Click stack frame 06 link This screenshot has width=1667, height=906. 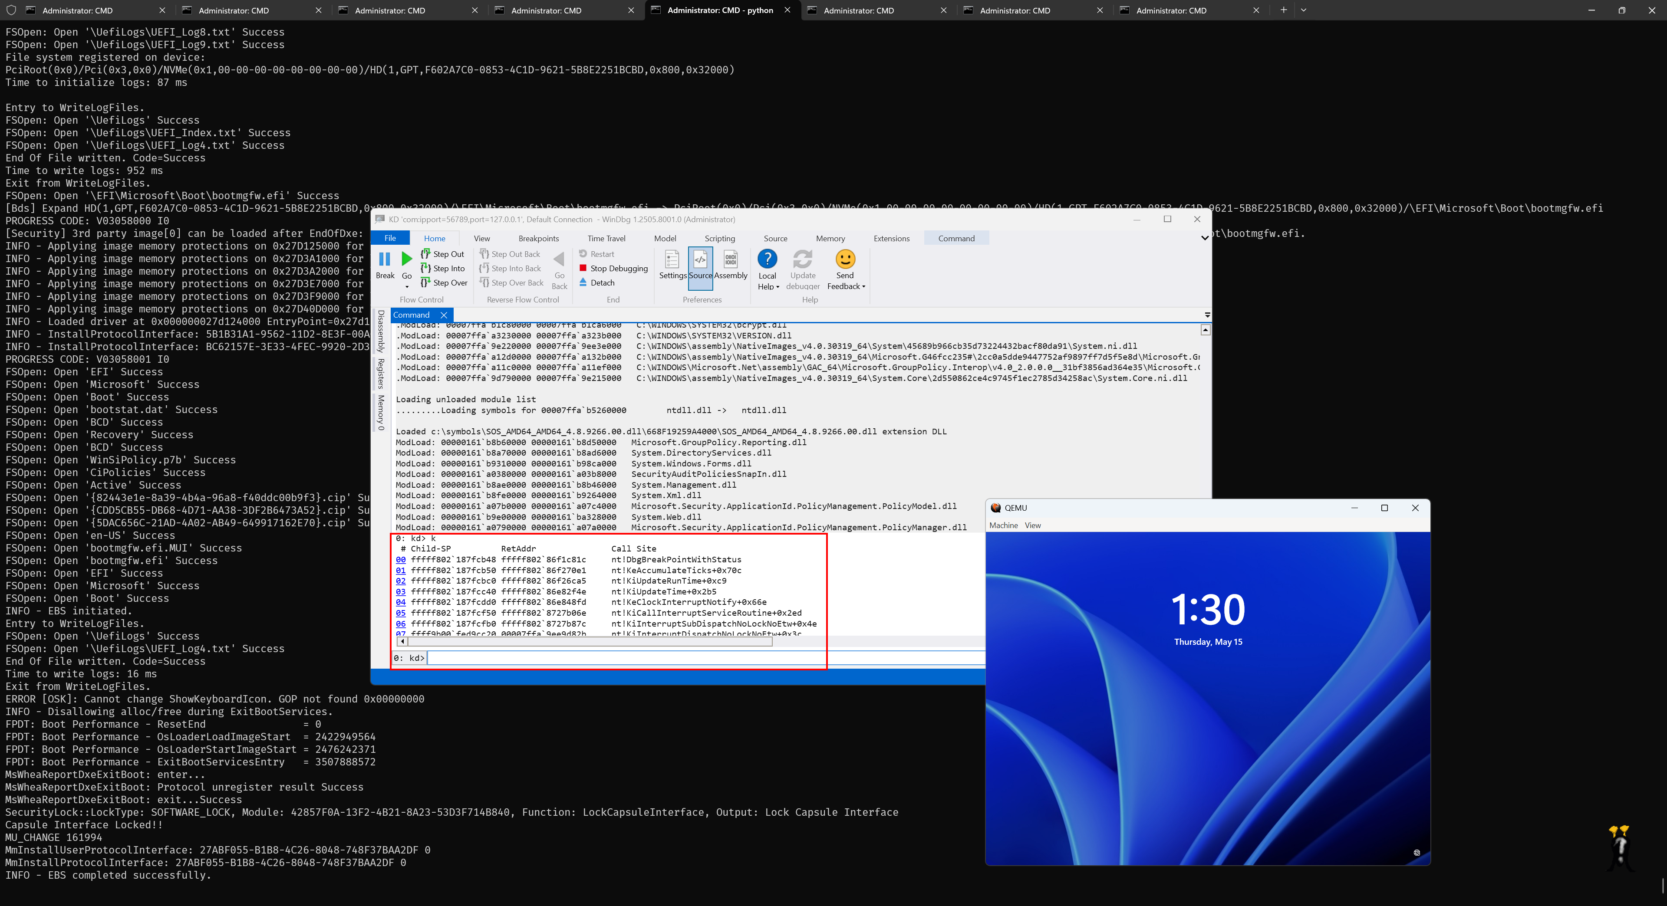pos(401,624)
